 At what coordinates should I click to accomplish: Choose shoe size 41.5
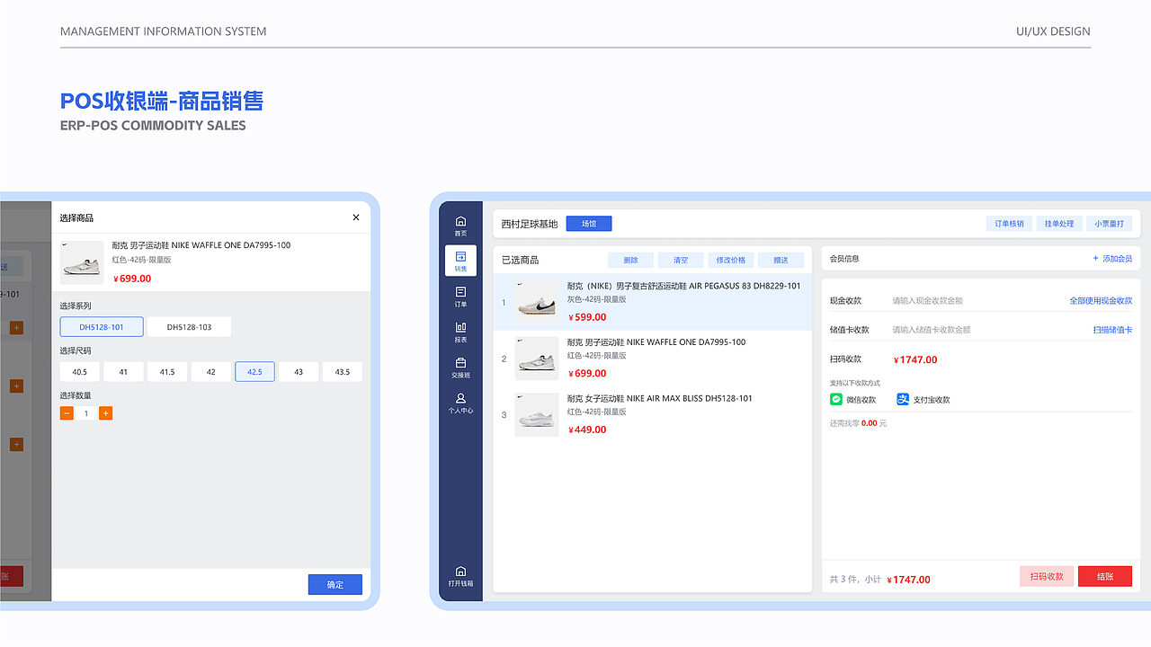point(167,371)
